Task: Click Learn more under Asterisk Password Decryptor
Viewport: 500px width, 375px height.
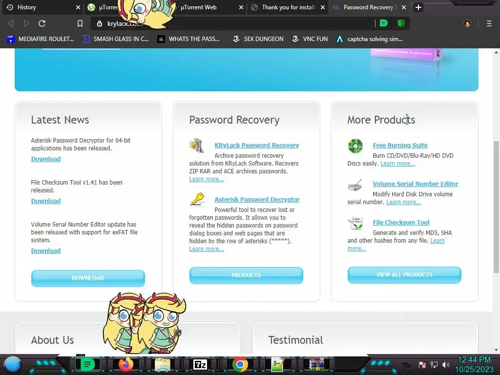Action: tap(207, 249)
